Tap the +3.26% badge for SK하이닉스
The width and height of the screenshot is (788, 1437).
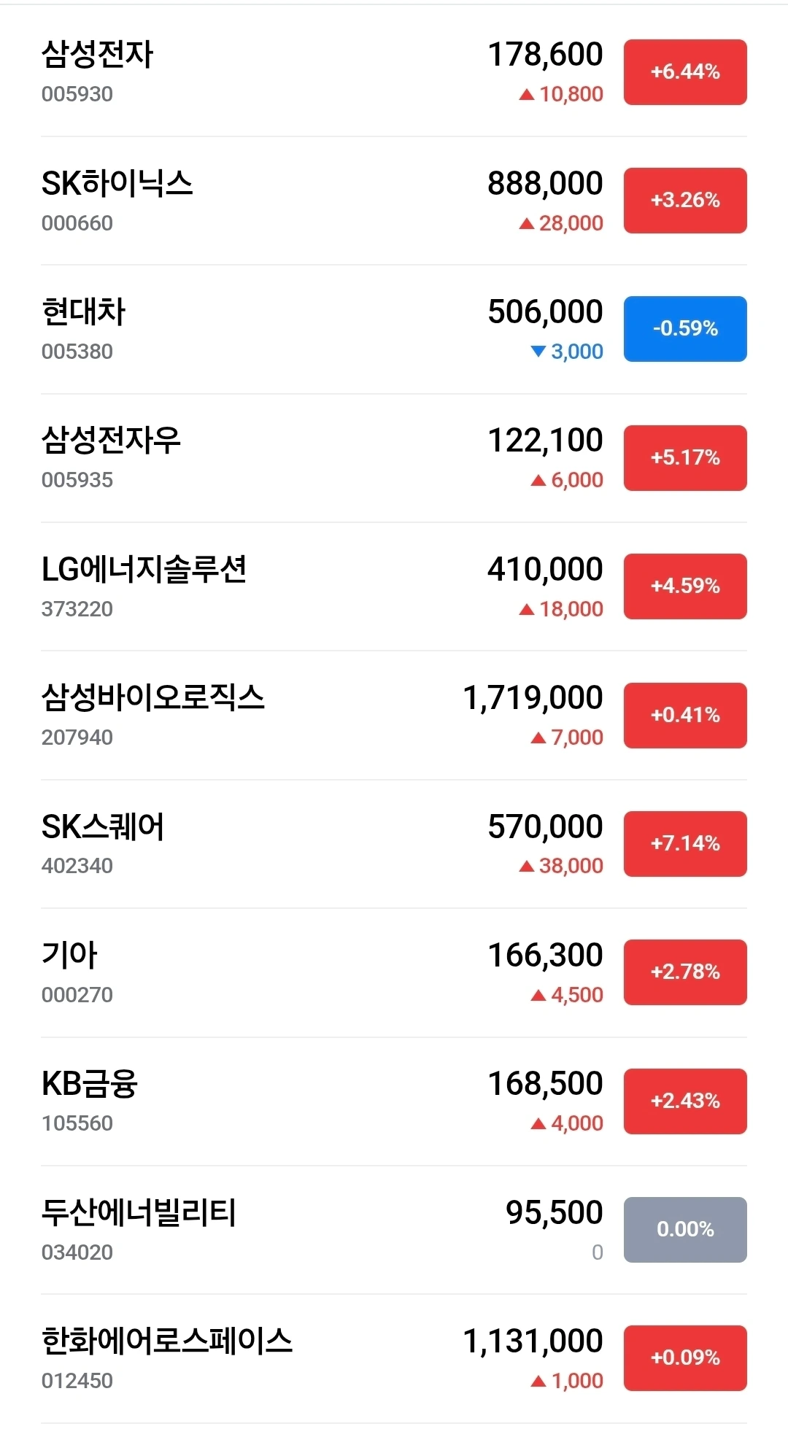tap(685, 201)
